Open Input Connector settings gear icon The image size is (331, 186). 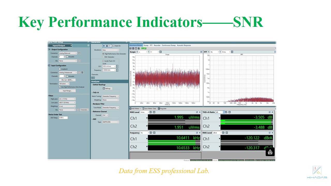[79, 73]
